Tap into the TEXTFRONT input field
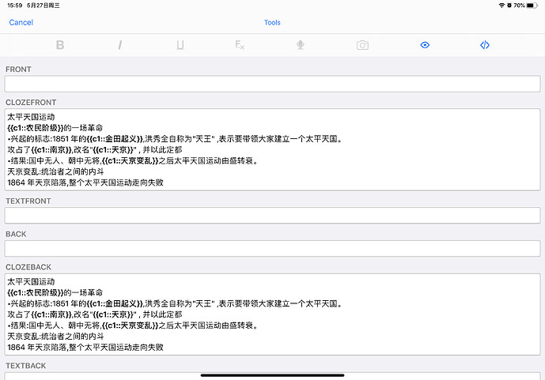This screenshot has height=380, width=545. (x=272, y=216)
